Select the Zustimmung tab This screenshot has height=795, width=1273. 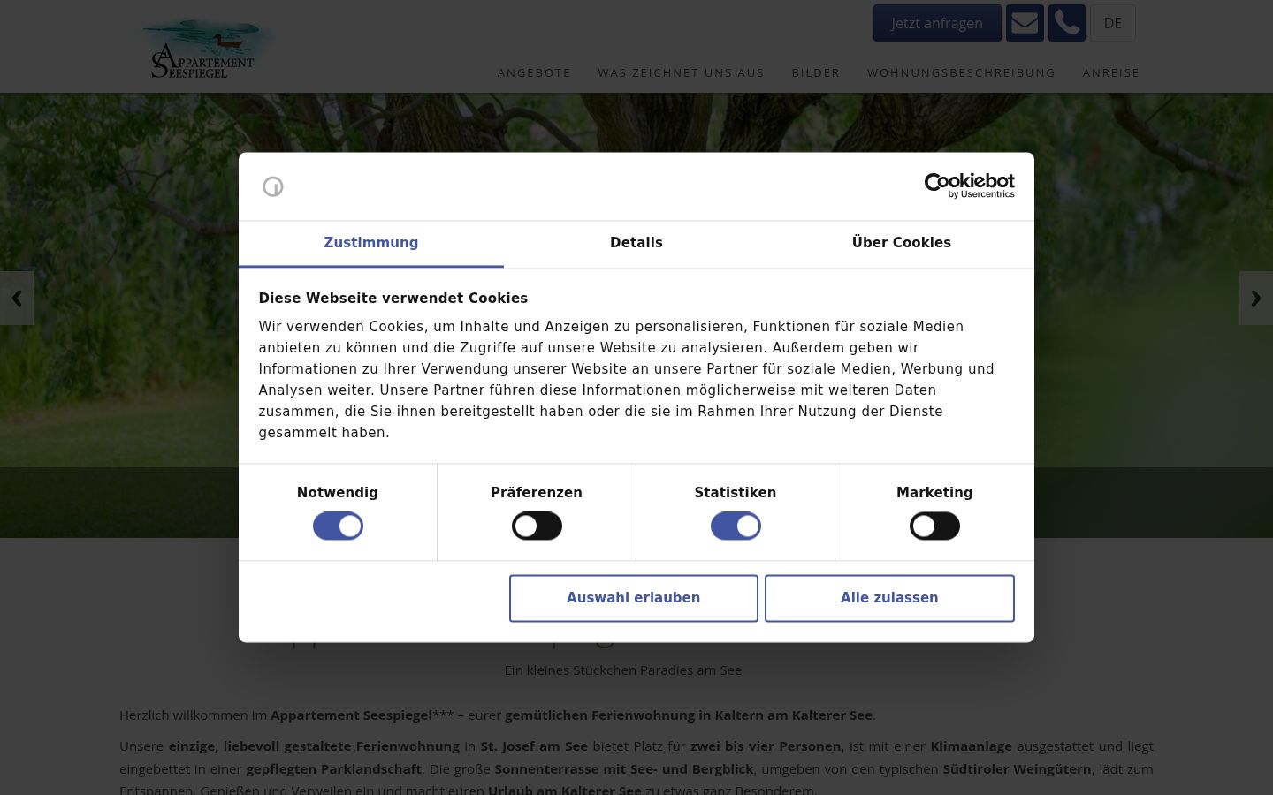pos(371,243)
